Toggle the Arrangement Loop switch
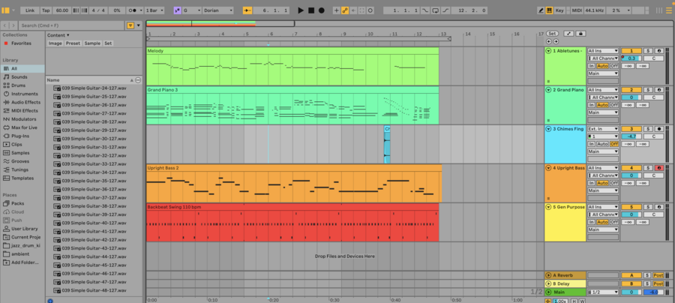The width and height of the screenshot is (675, 303). [x=436, y=10]
